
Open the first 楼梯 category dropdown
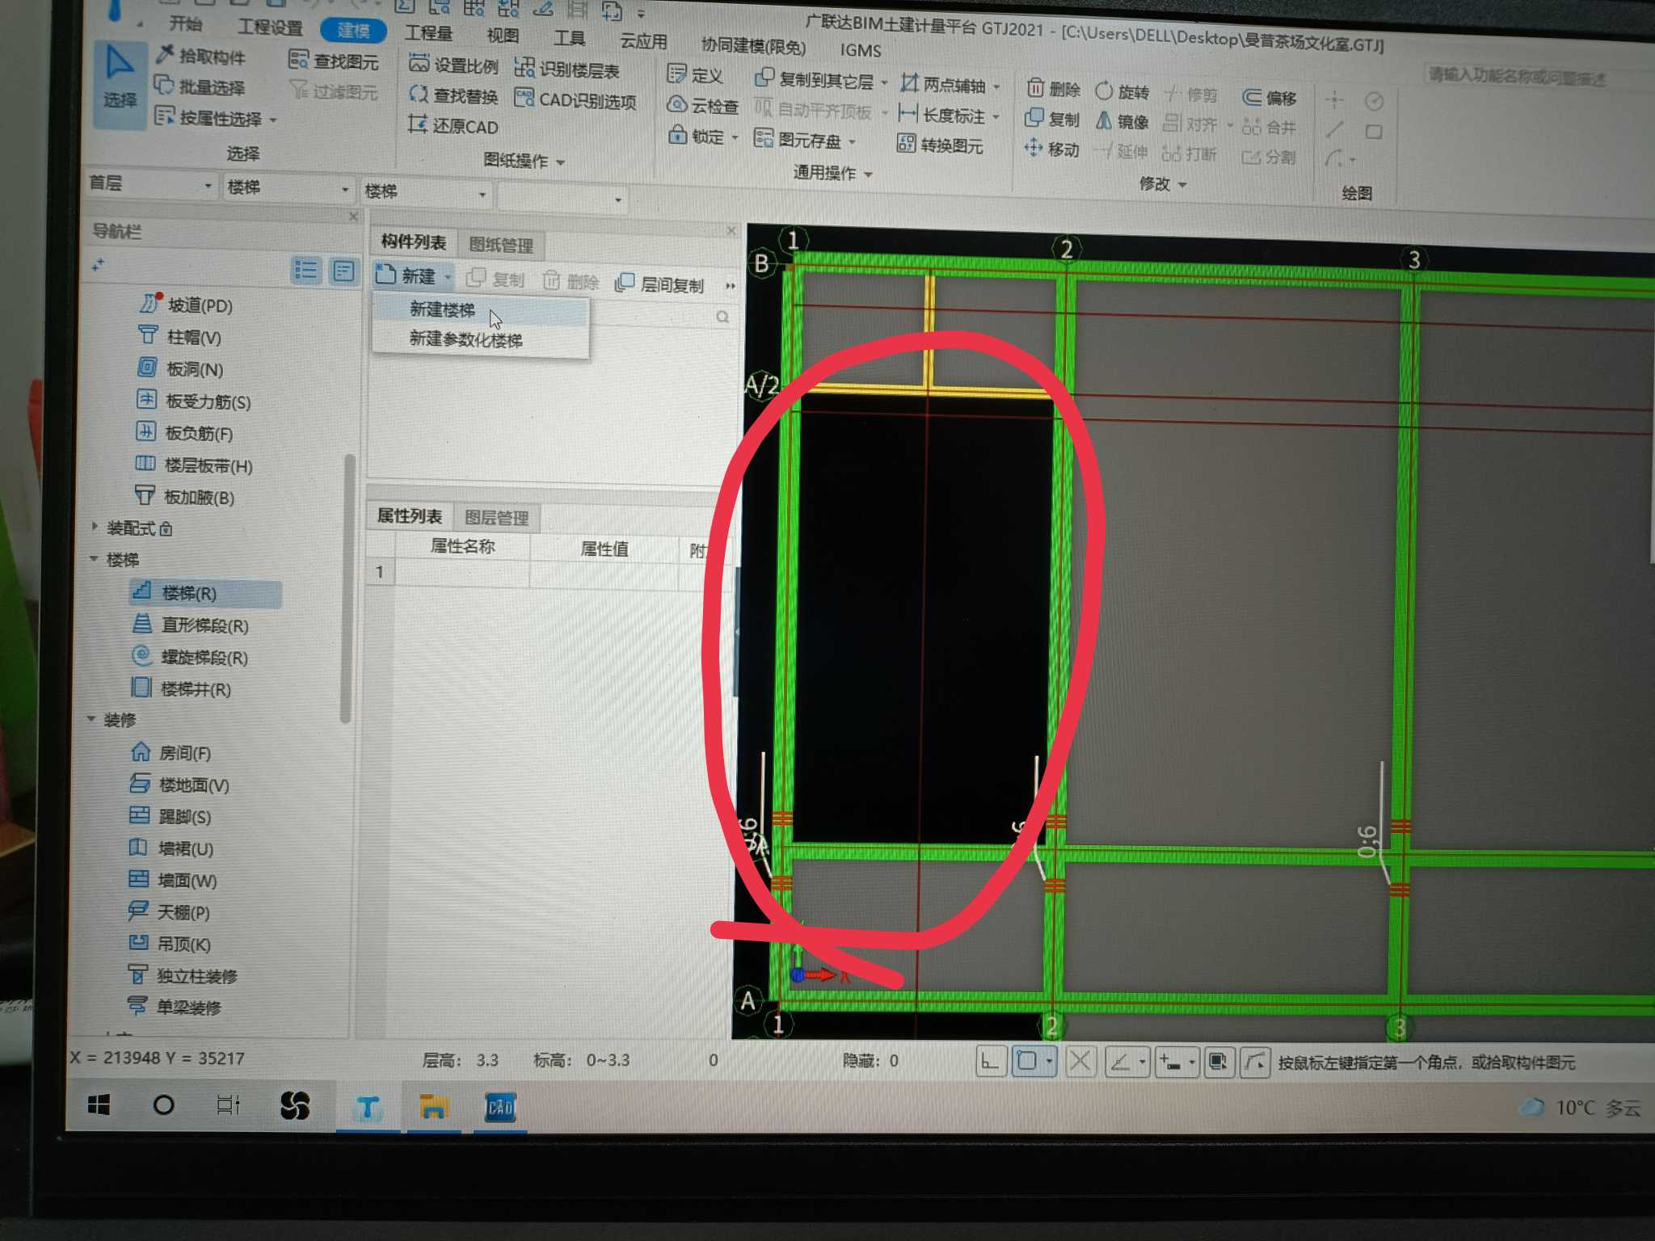(288, 188)
